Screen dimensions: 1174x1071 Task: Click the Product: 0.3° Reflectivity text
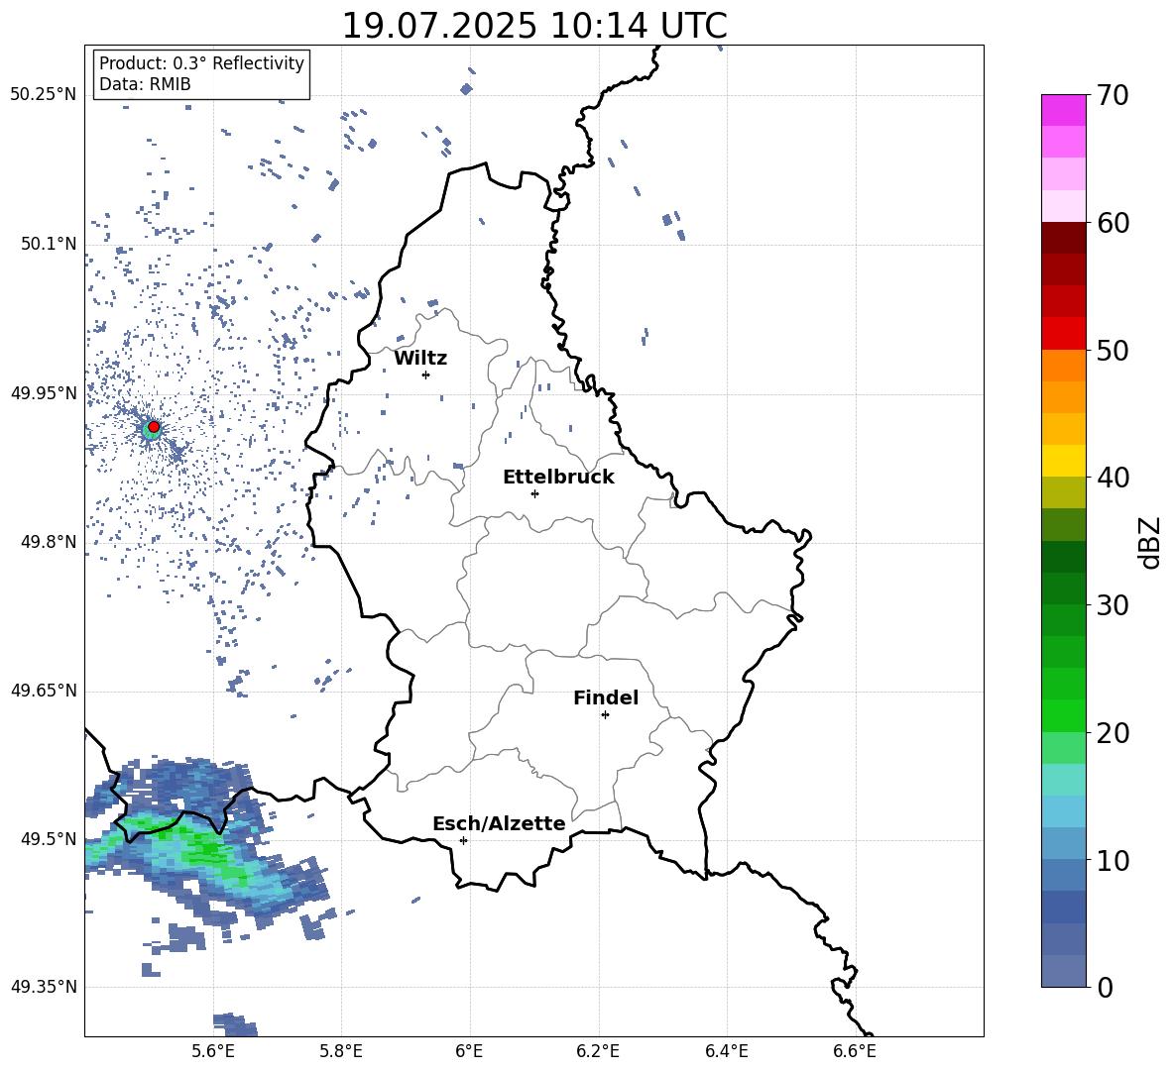point(201,63)
